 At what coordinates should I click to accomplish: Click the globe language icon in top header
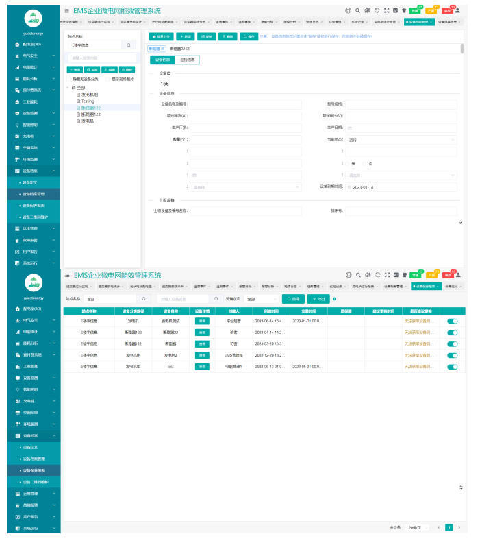tap(348, 10)
